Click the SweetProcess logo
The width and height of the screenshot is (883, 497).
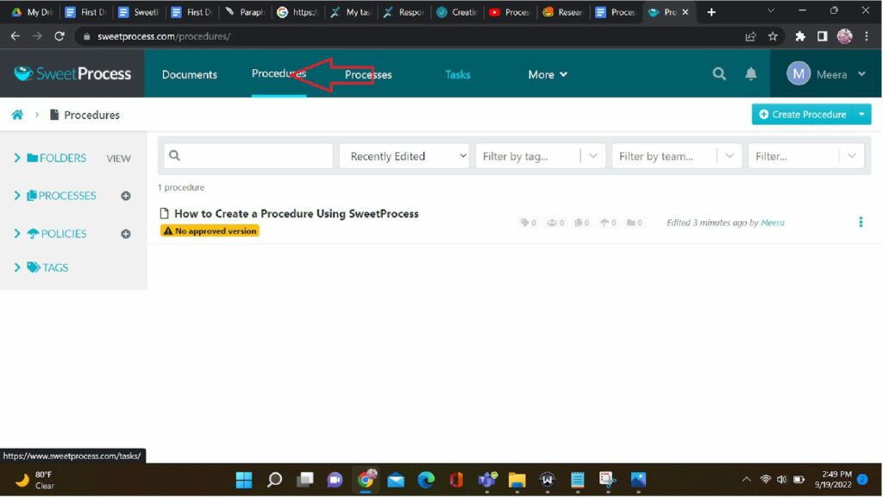[x=72, y=73]
